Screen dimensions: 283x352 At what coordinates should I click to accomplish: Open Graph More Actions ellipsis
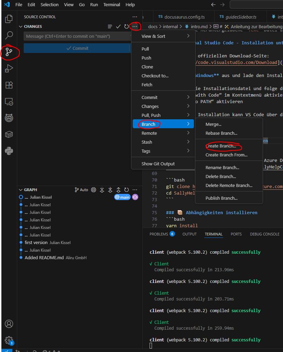(x=134, y=190)
